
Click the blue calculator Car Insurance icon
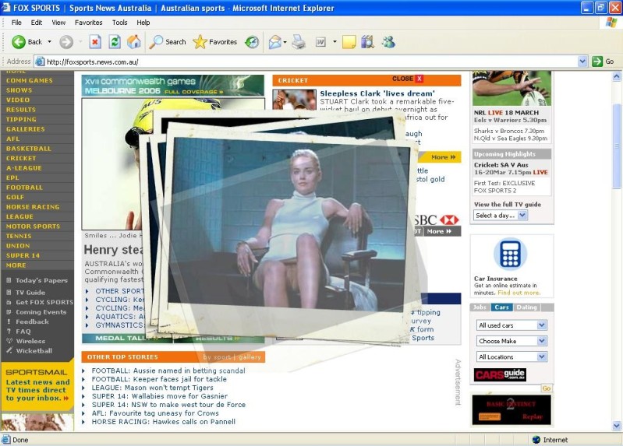coord(510,254)
